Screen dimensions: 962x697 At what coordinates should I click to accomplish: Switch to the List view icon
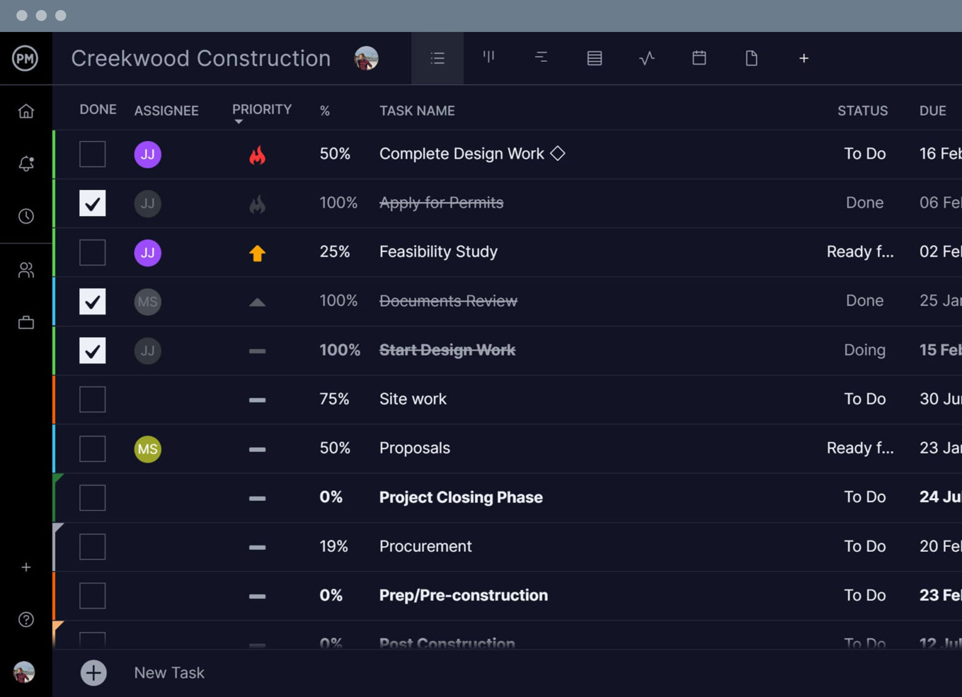[437, 58]
